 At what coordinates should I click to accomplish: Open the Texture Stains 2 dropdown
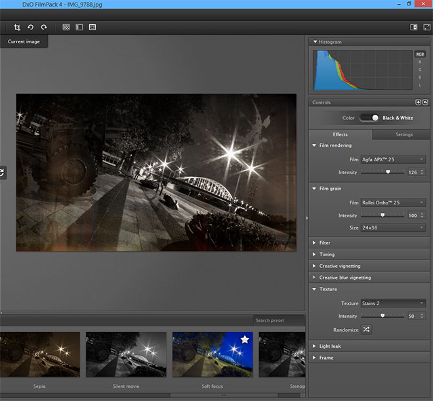coord(393,303)
